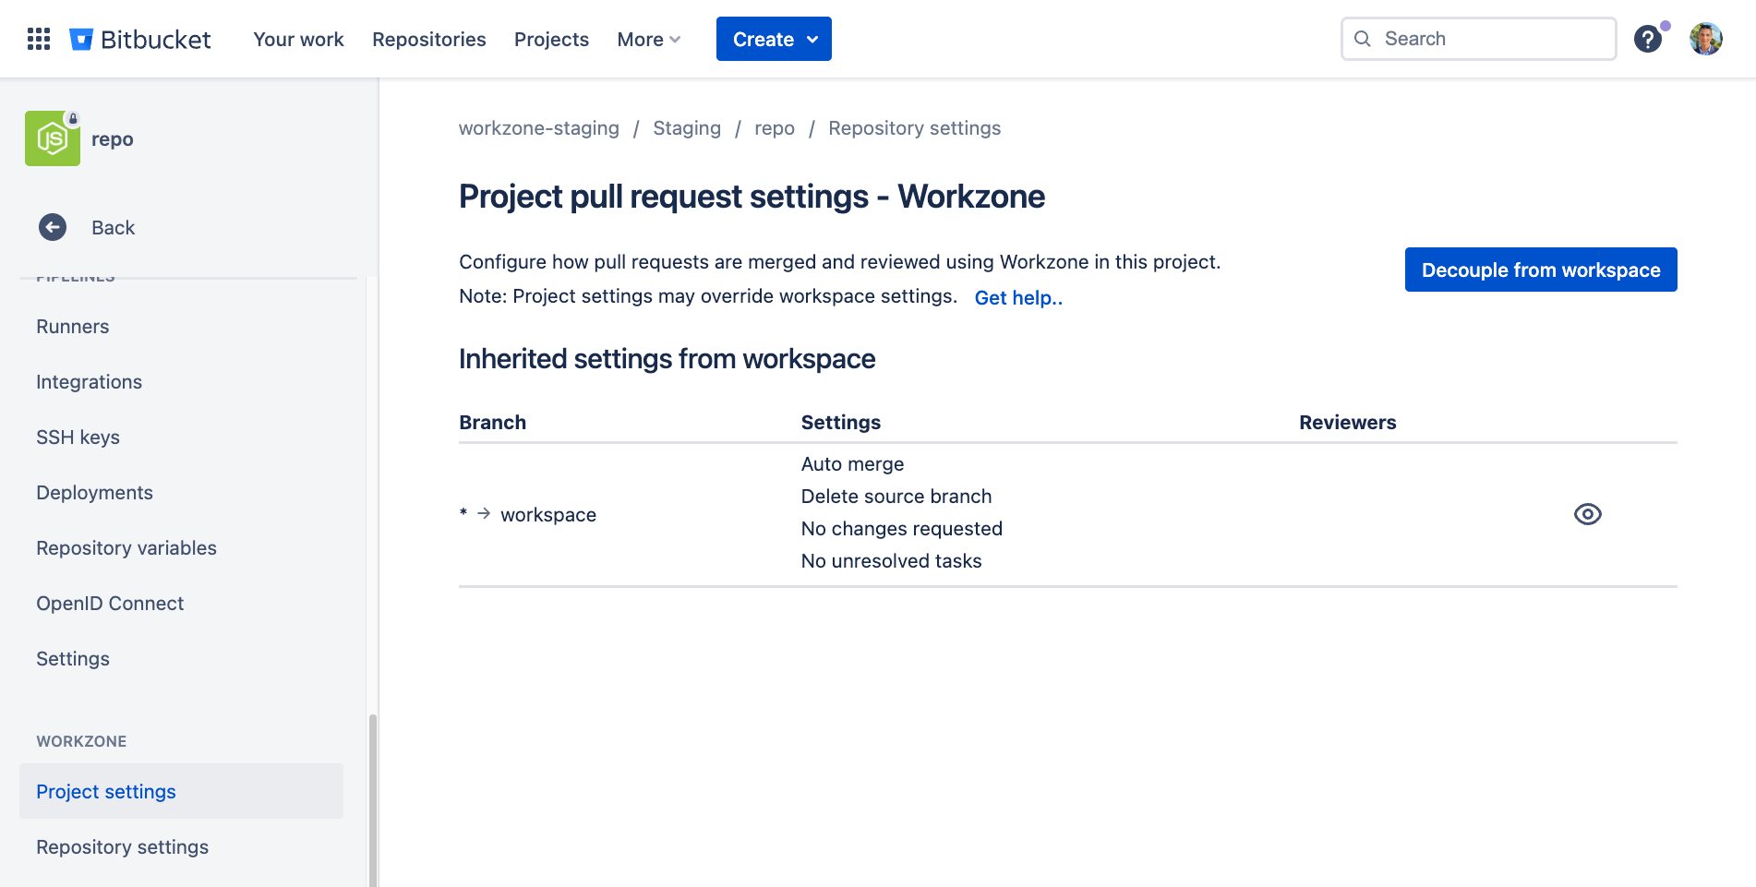Select the SSH keys sidebar item
Viewport: 1756px width, 887px height.
[78, 437]
